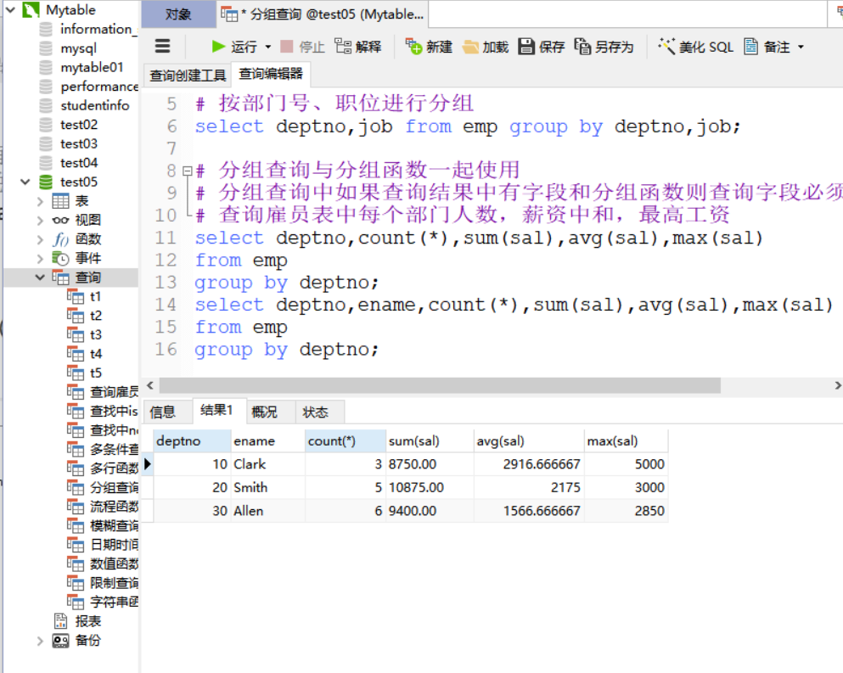Select the cell containing Smith
Viewport: 843px width, 673px height.
click(x=268, y=487)
